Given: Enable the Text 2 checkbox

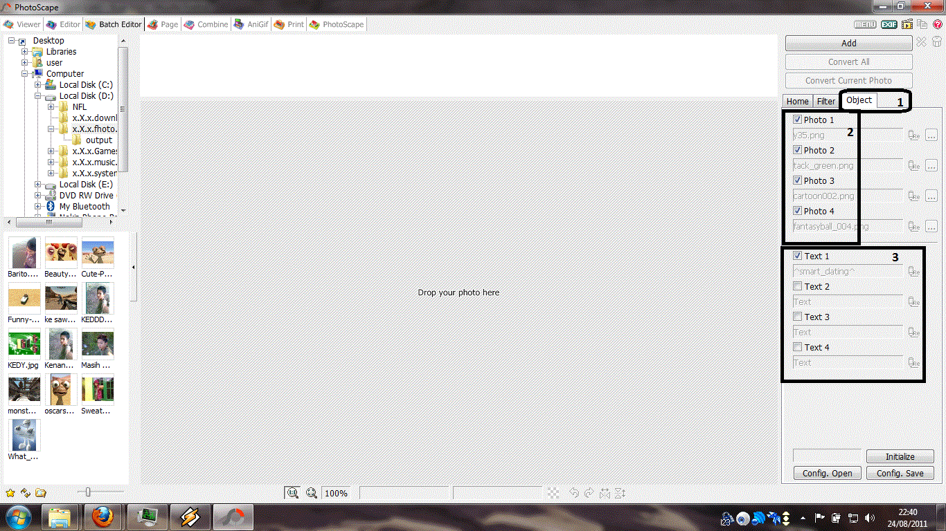Looking at the screenshot, I should click(x=798, y=286).
